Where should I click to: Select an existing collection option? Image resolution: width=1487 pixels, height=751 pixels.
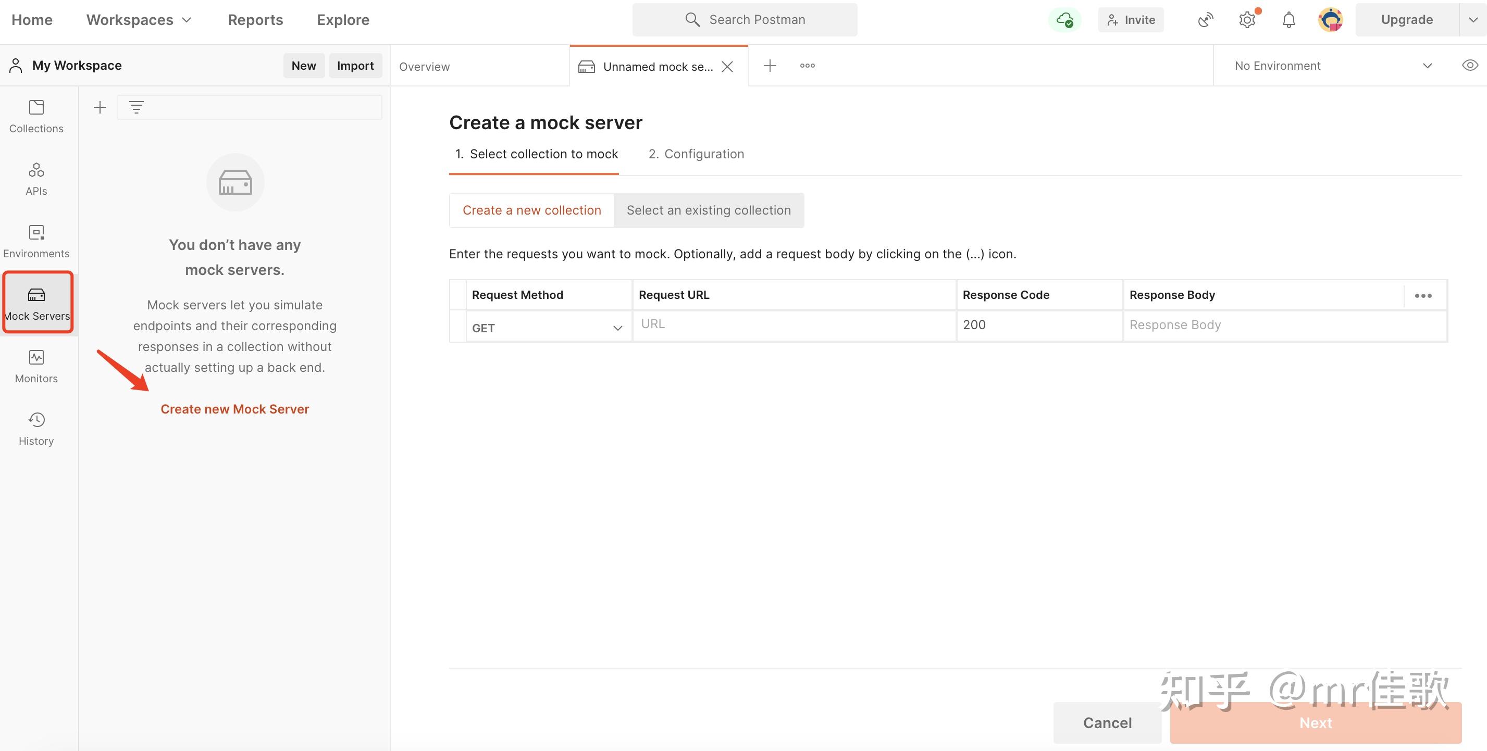(708, 210)
